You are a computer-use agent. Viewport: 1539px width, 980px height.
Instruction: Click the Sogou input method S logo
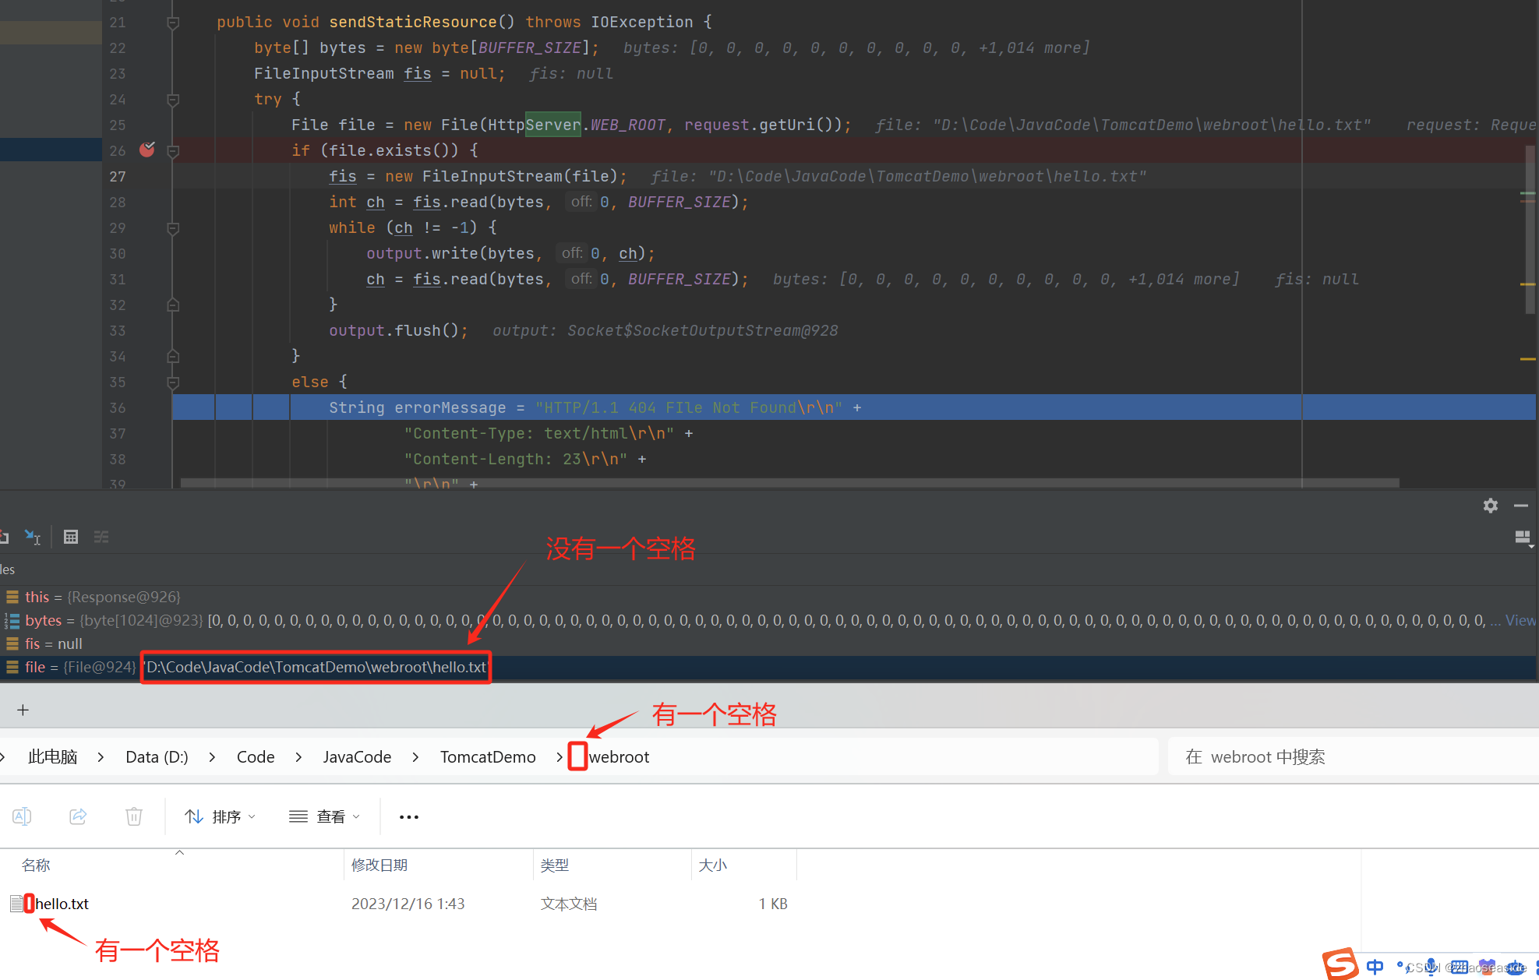[x=1340, y=964]
